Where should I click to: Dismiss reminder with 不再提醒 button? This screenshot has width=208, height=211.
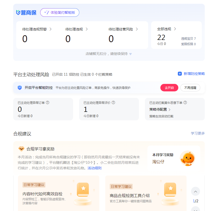[x=190, y=88]
